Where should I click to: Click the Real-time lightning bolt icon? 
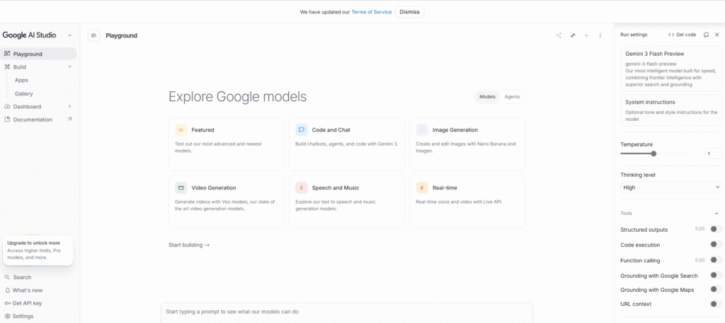[422, 188]
